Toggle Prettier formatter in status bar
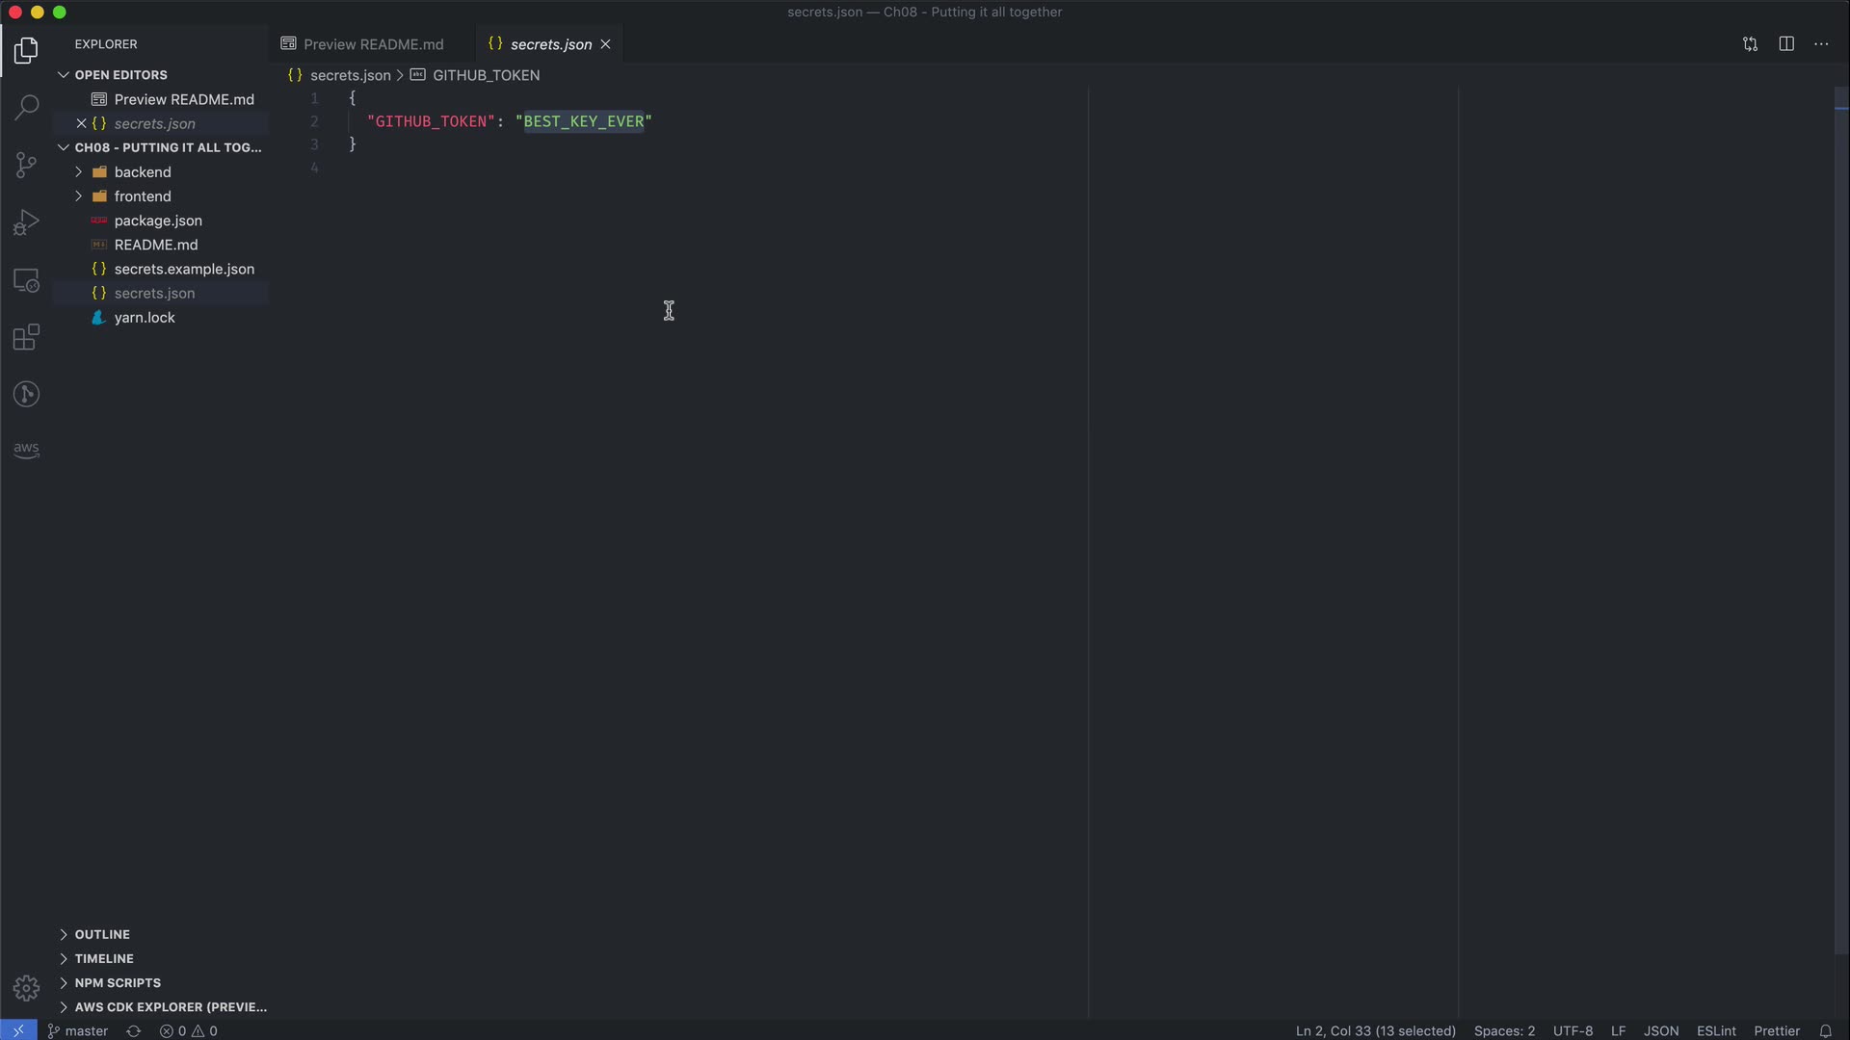1850x1040 pixels. 1776,1030
